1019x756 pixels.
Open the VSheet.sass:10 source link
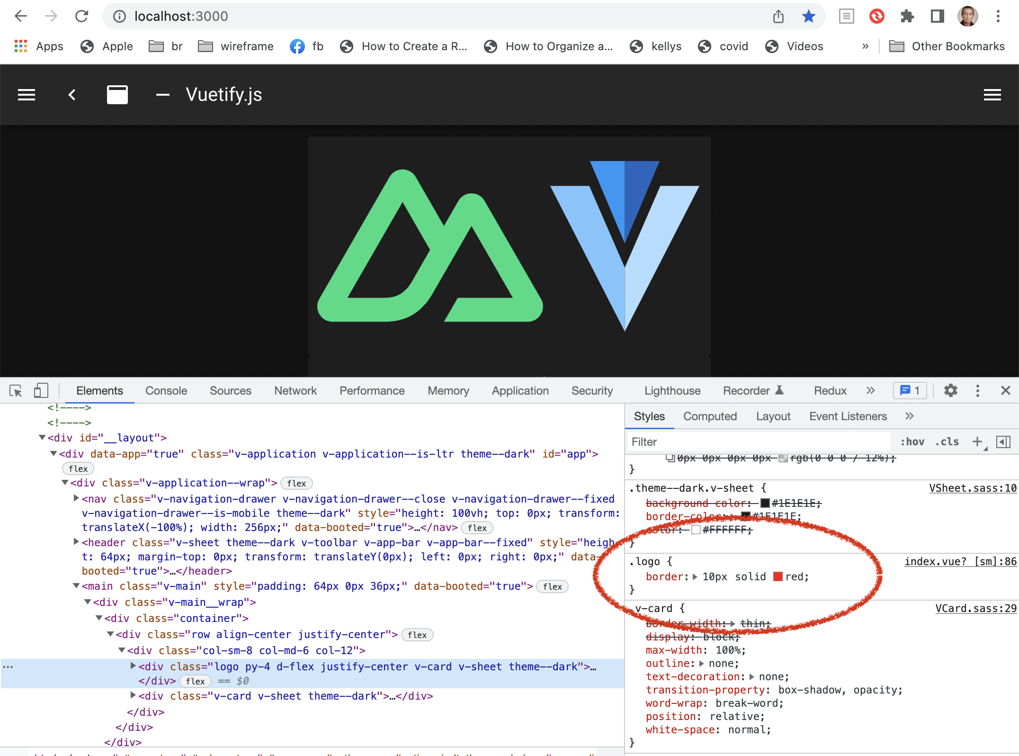973,488
